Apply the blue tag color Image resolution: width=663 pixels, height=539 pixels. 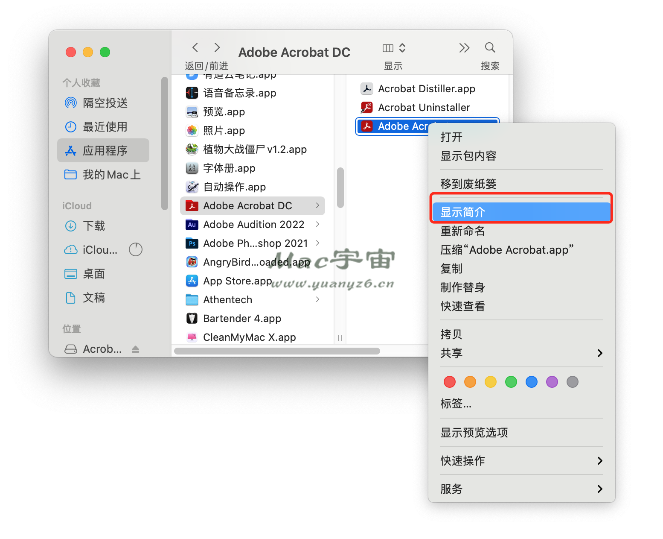coord(532,382)
